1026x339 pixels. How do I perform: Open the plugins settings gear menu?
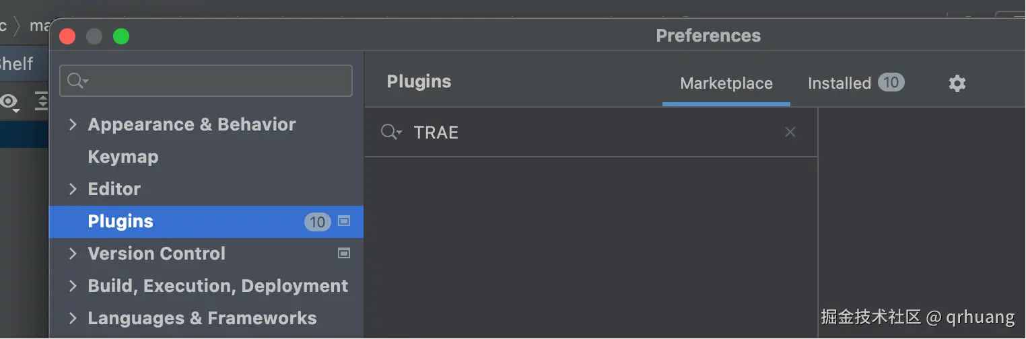pyautogui.click(x=957, y=83)
